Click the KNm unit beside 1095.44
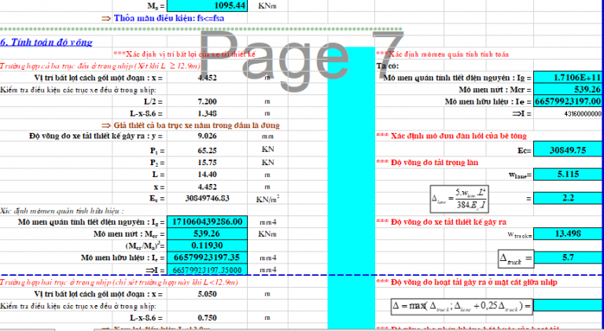Screen dimensions: 604x331 coord(267,6)
